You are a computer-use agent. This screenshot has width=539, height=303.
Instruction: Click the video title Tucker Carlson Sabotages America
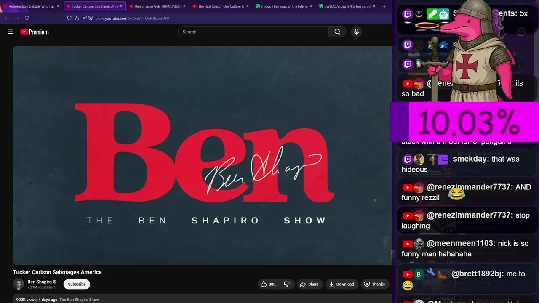[57, 272]
